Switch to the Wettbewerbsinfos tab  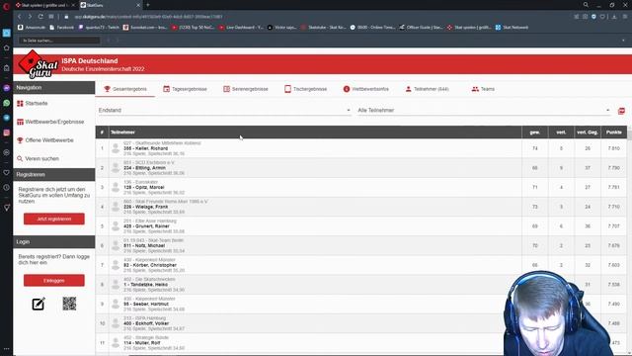point(366,89)
